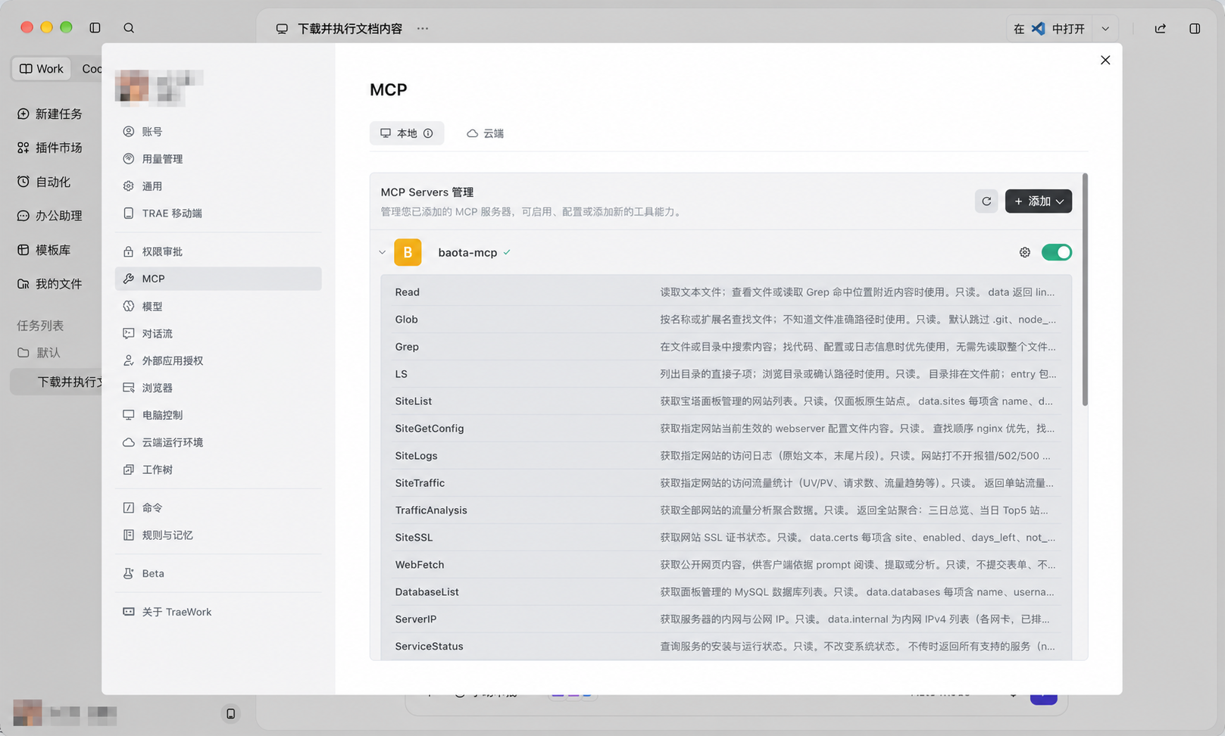1225x736 pixels.
Task: Collapse the baota-mcp server entry
Action: 382,253
